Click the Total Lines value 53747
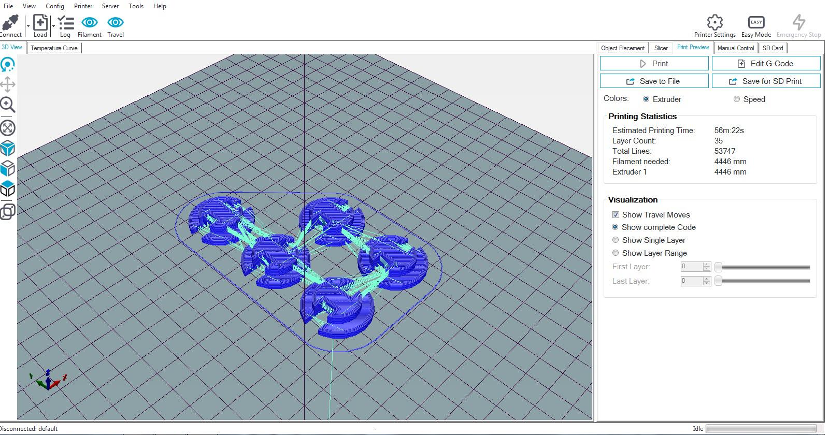The height and width of the screenshot is (435, 829). pyautogui.click(x=725, y=151)
